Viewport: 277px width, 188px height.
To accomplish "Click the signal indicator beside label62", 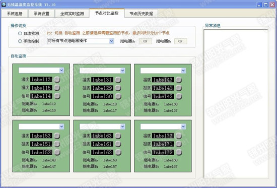I will (118, 152).
